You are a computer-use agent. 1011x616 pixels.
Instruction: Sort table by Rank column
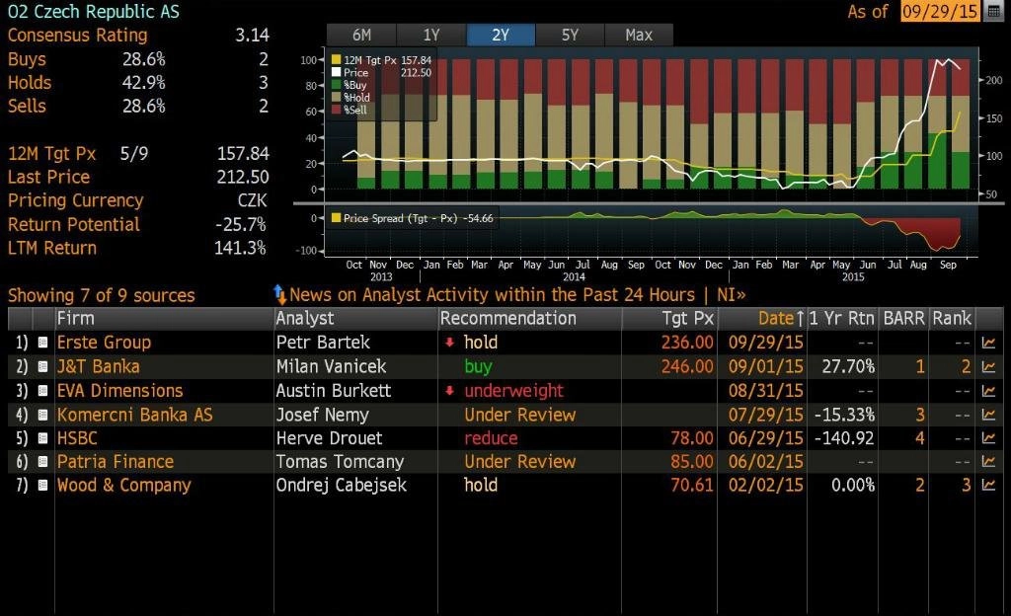pos(952,318)
